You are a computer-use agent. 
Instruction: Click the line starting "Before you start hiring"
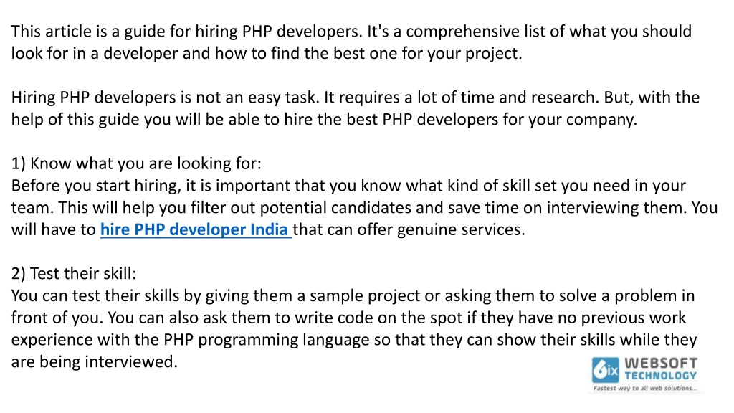tap(348, 186)
